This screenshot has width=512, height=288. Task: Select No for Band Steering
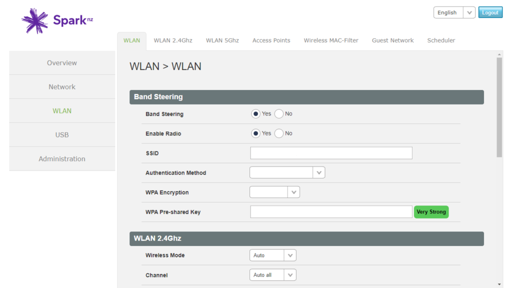tap(278, 113)
